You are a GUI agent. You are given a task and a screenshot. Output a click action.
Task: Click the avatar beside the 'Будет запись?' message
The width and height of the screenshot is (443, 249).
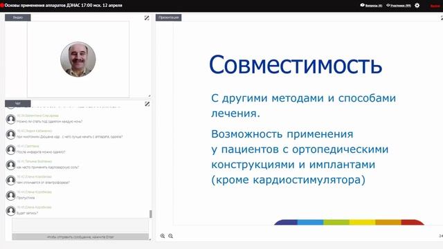[x=11, y=210]
